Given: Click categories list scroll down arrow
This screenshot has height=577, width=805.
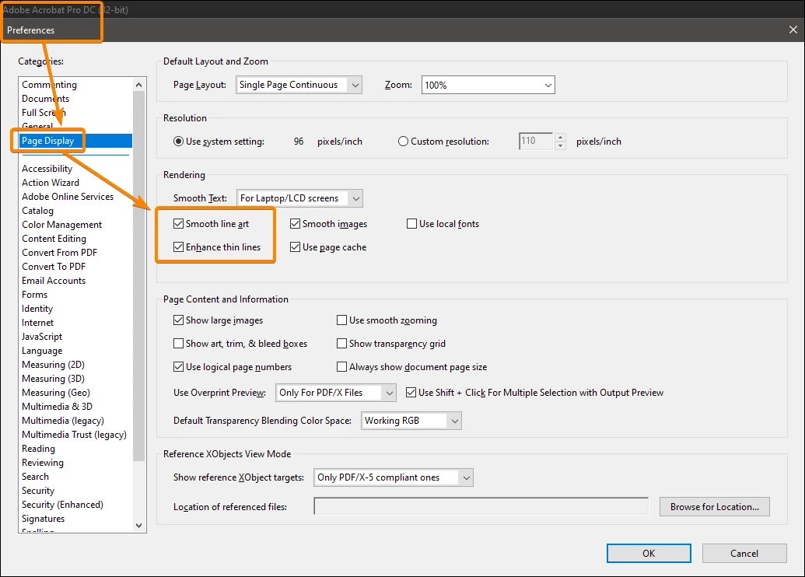Looking at the screenshot, I should [x=138, y=526].
